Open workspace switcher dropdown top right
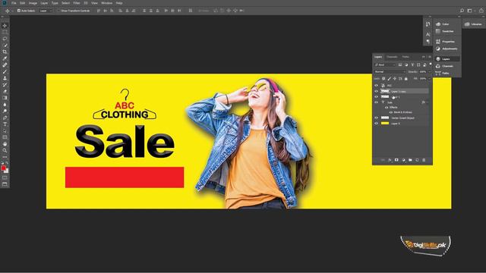 click(x=471, y=11)
